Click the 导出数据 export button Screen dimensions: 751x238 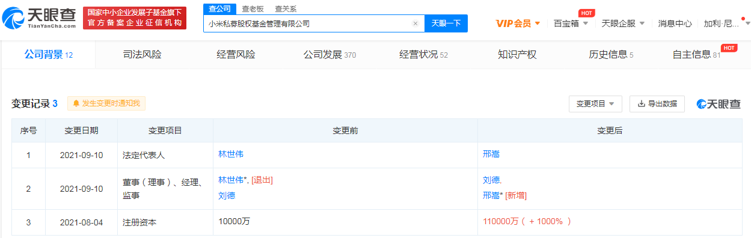[657, 103]
